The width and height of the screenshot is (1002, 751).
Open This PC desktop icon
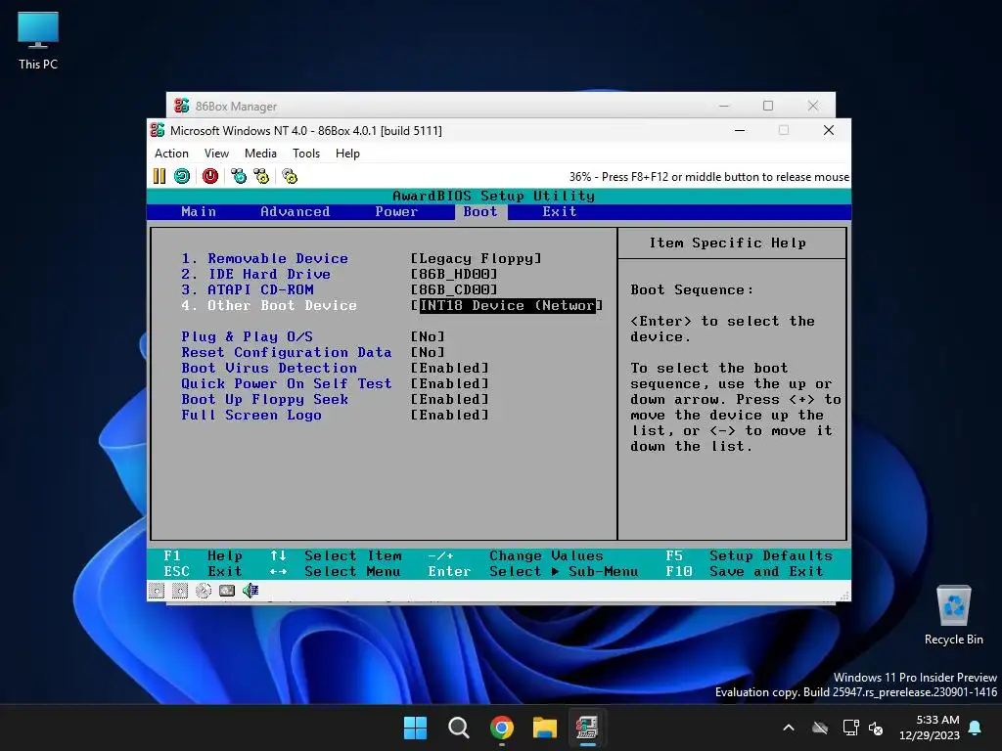(x=38, y=40)
